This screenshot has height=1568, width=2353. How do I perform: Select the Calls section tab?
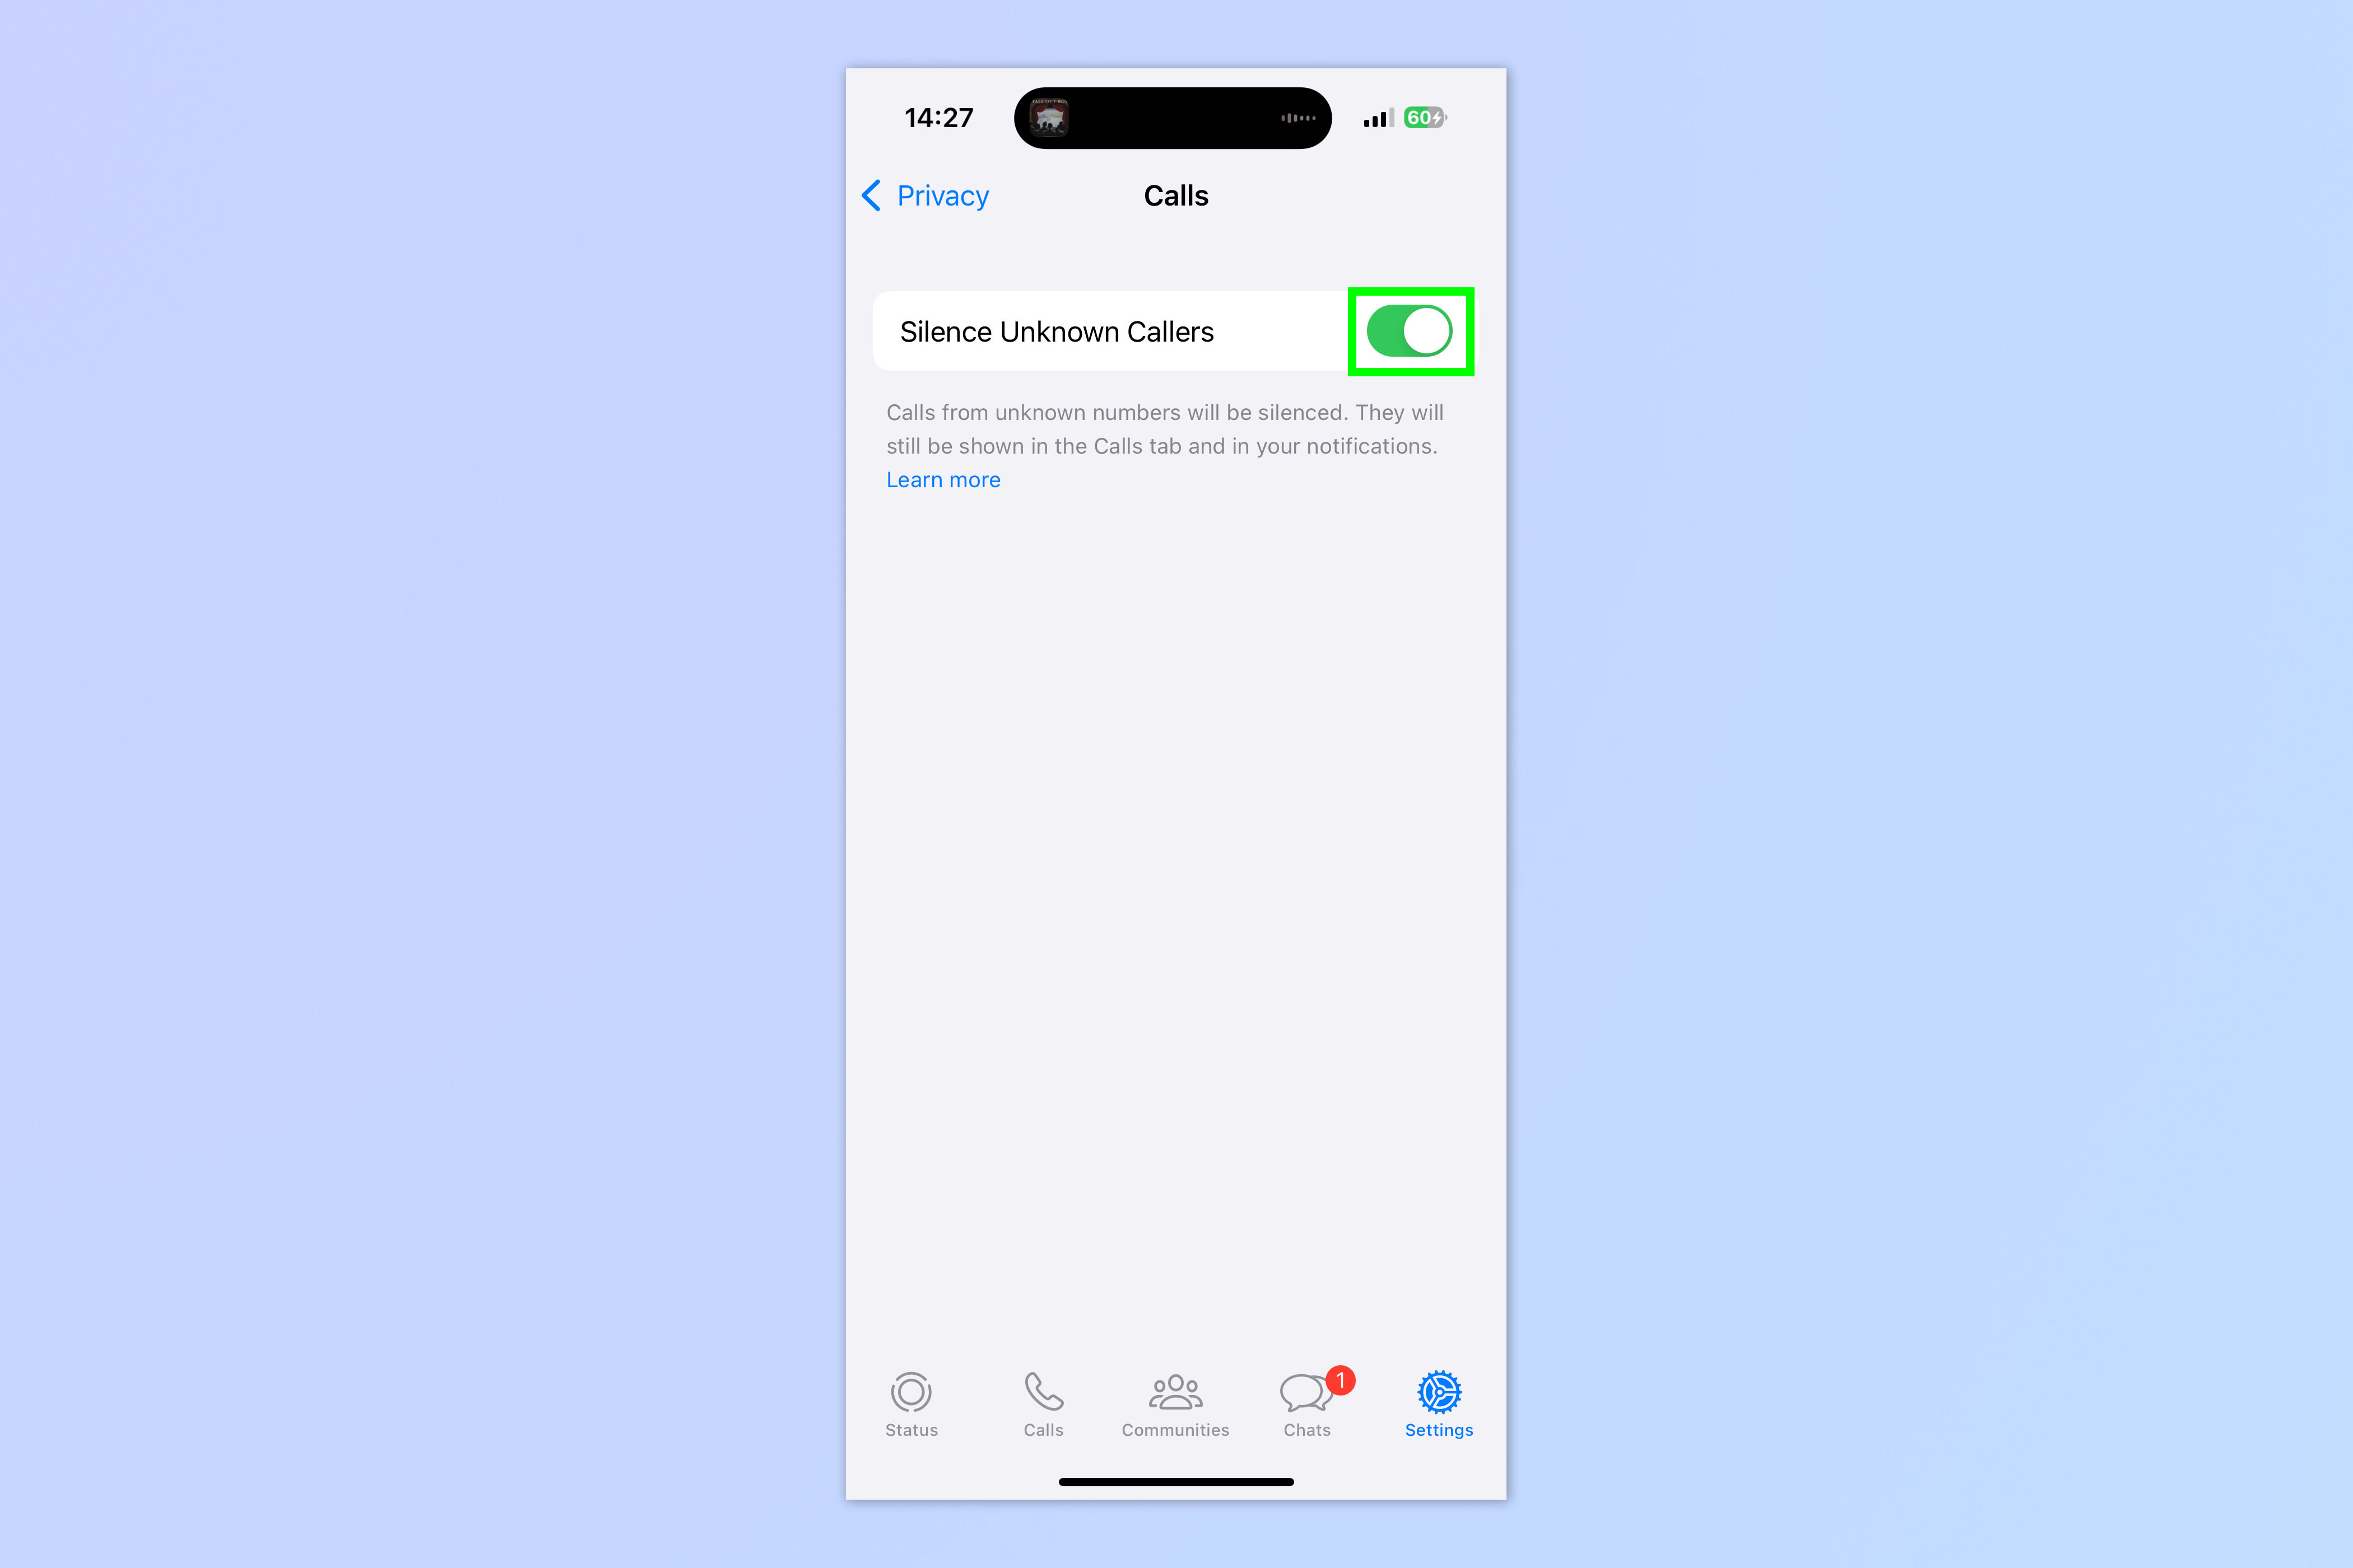click(x=1043, y=1400)
